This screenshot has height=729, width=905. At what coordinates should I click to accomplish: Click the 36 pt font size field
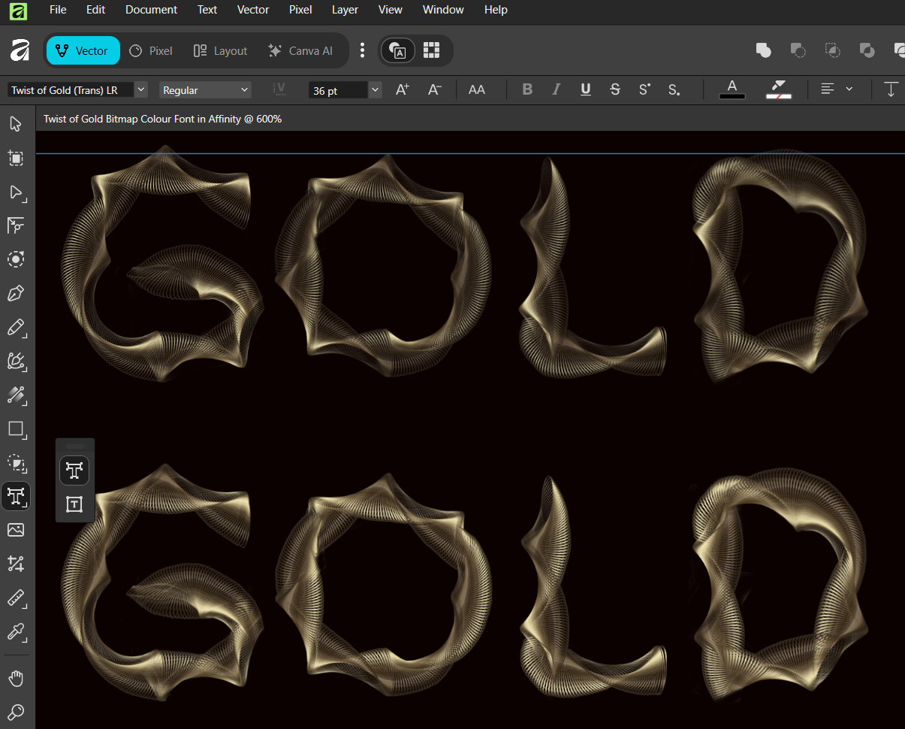click(338, 90)
